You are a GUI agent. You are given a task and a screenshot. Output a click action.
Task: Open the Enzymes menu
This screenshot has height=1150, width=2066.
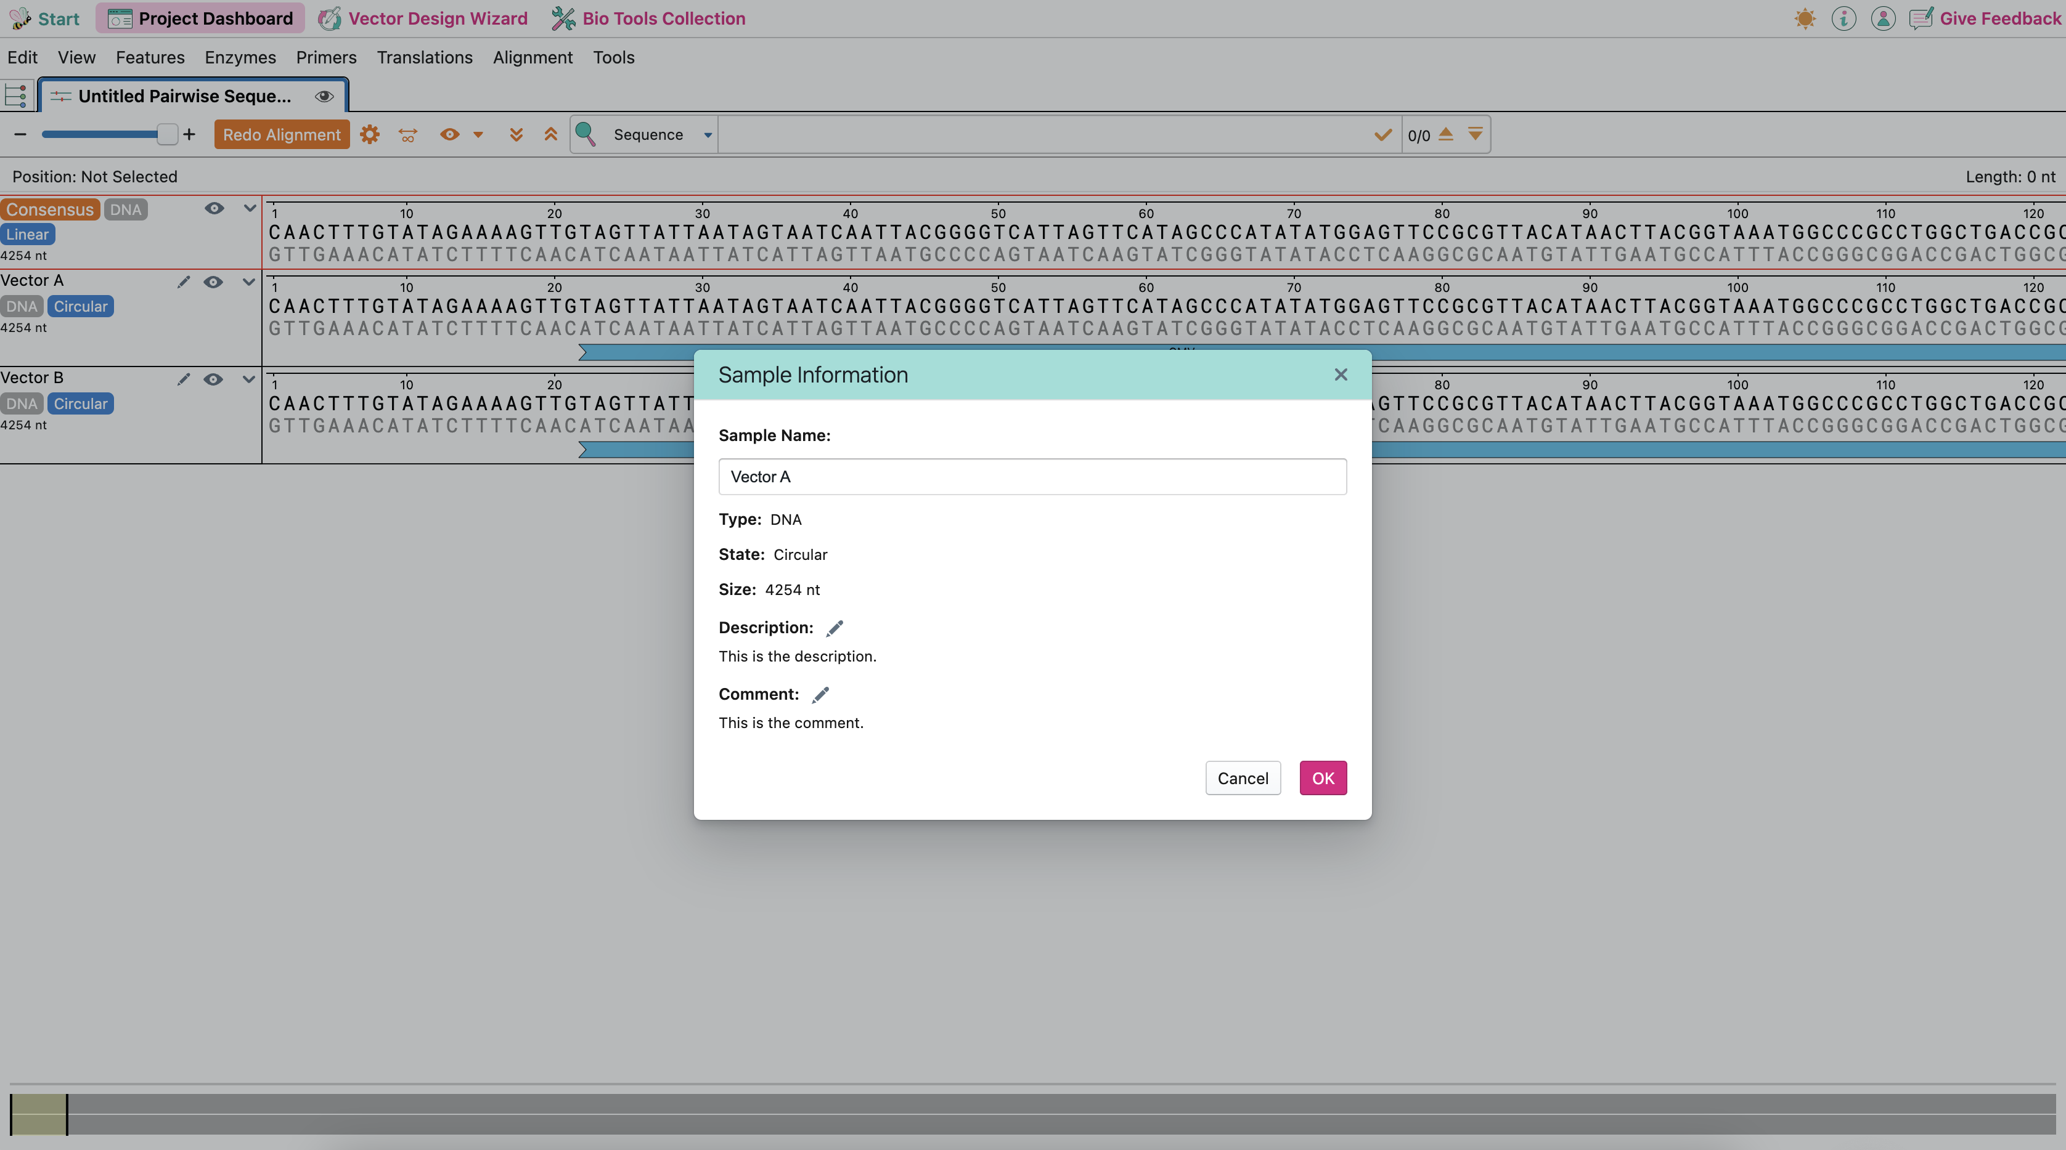240,58
